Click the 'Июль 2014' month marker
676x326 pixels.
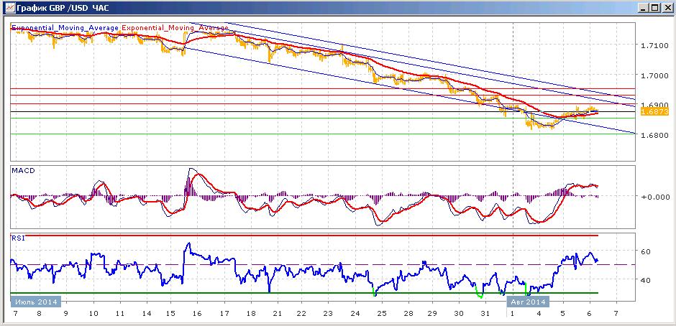click(x=35, y=302)
